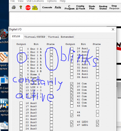Click the printer icon in toolbar
Screen dimensions: 121x131
pos(14,8)
